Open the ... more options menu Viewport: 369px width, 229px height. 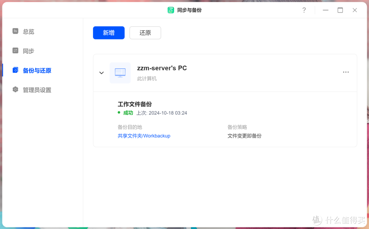click(x=346, y=72)
